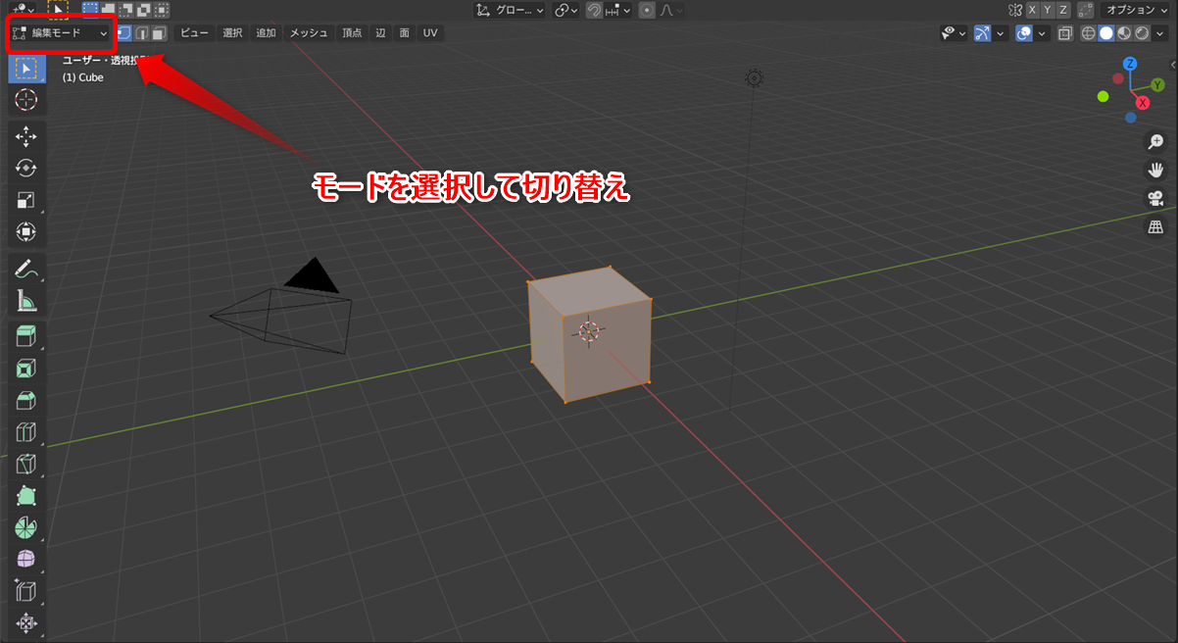The image size is (1178, 643).
Task: Toggle snapping magnet
Action: 594,10
